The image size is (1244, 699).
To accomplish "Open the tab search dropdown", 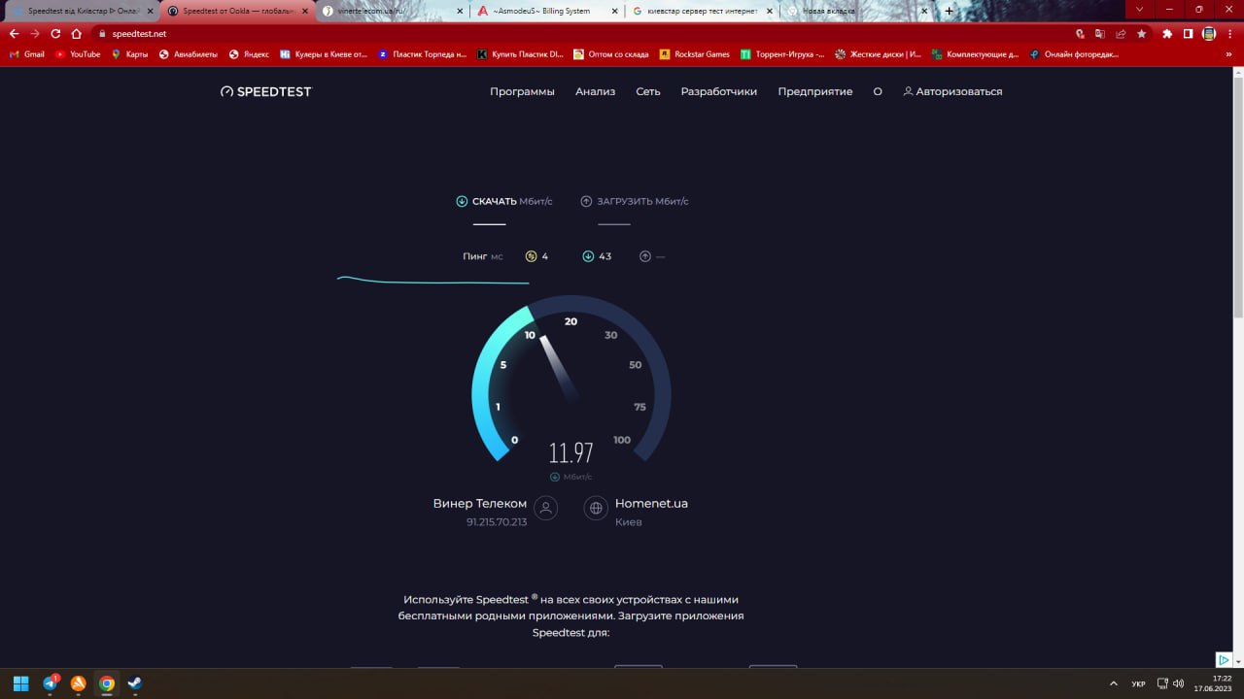I will (x=1140, y=10).
